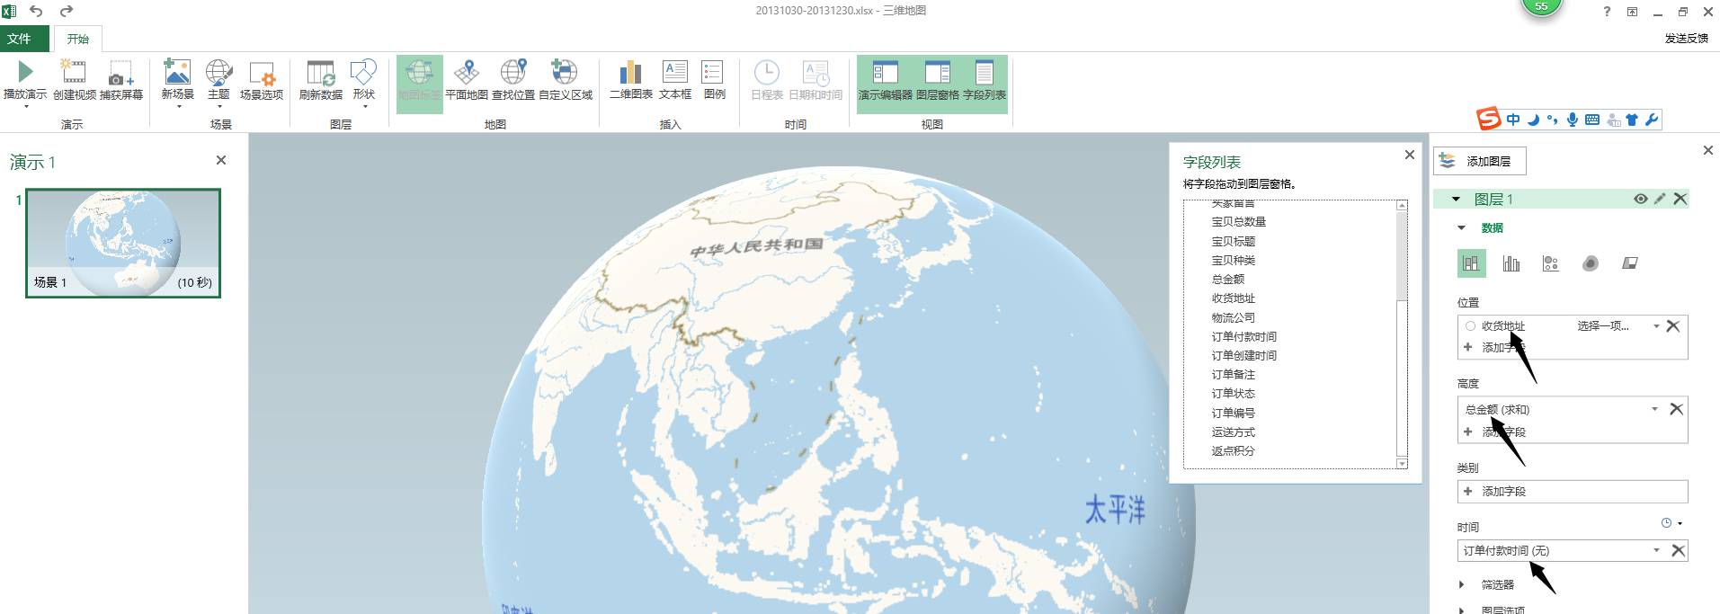Select clustered column chart type
Screen dimensions: 1720x614
(x=1511, y=263)
